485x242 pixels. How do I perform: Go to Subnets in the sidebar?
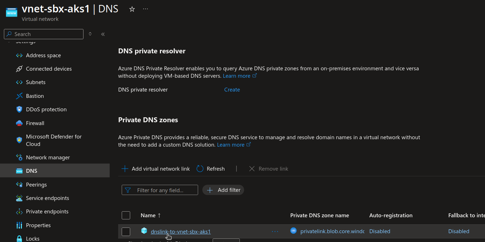pyautogui.click(x=36, y=82)
